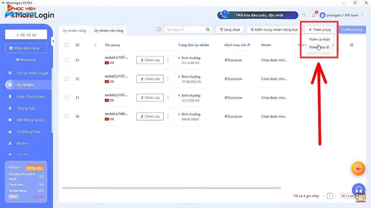Open more options for proxy 30
The height and width of the screenshot is (208, 371).
pos(168,116)
